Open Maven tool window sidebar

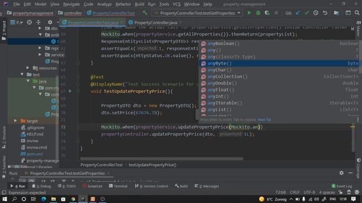(358, 29)
